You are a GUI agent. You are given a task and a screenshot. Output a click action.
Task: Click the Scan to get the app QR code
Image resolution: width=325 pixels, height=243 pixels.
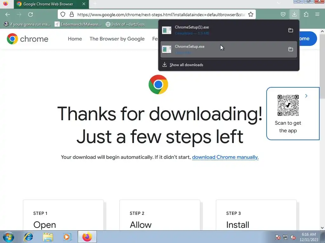click(288, 105)
